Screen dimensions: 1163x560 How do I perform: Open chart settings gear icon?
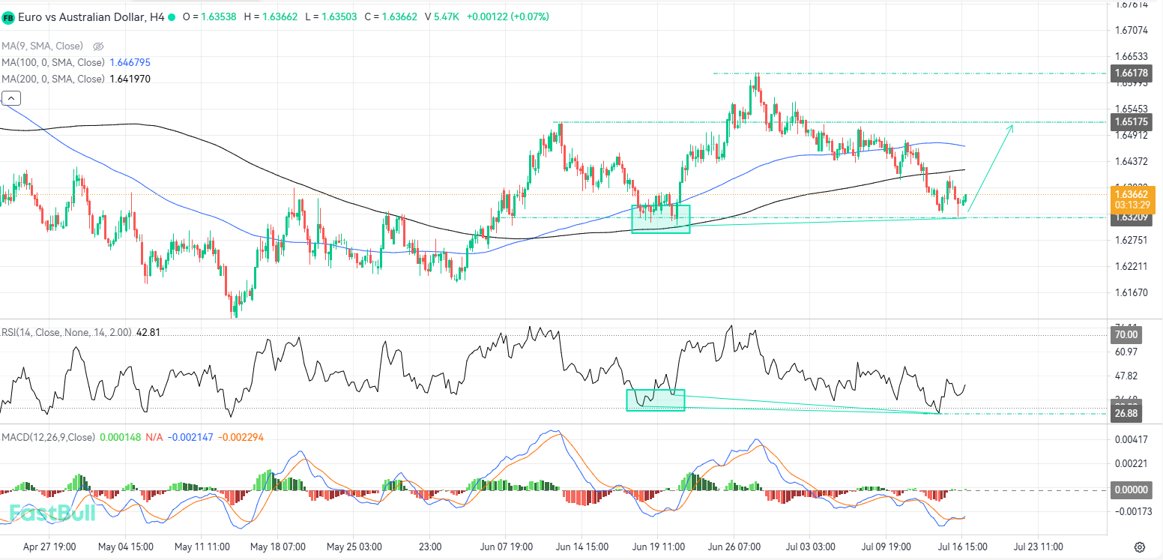pos(1139,547)
